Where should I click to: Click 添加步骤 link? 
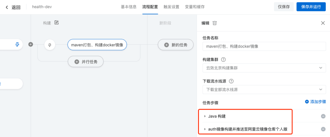(315, 102)
